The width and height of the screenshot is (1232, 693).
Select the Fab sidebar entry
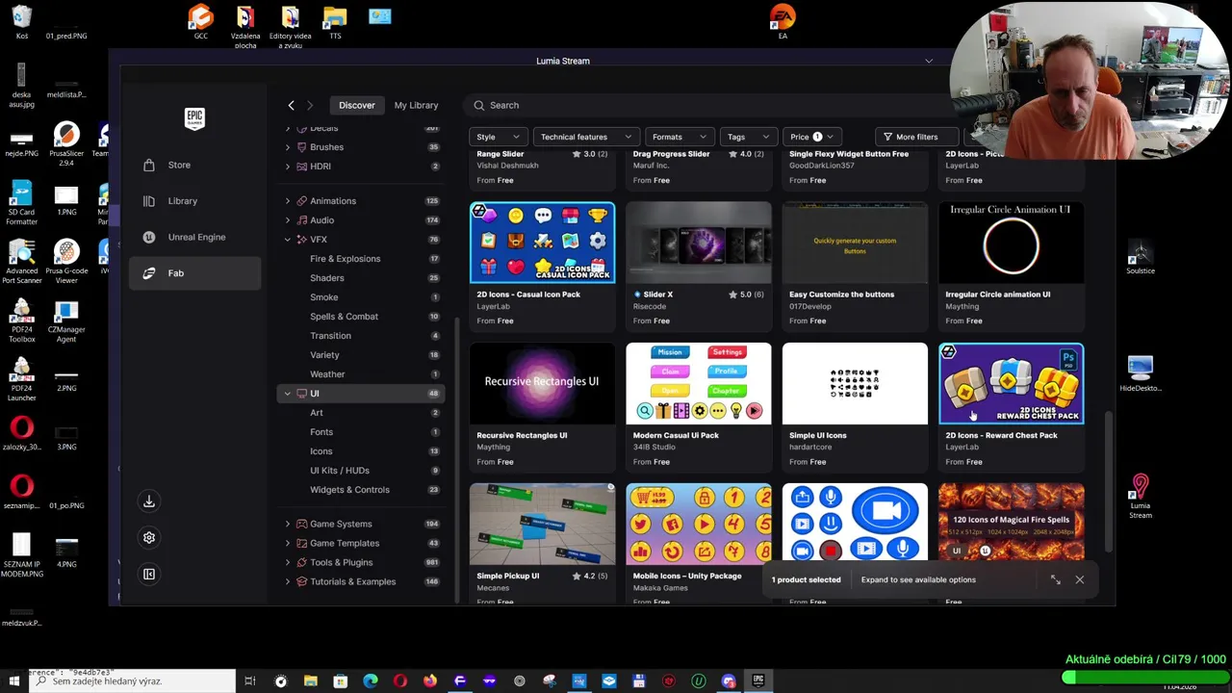pyautogui.click(x=195, y=273)
